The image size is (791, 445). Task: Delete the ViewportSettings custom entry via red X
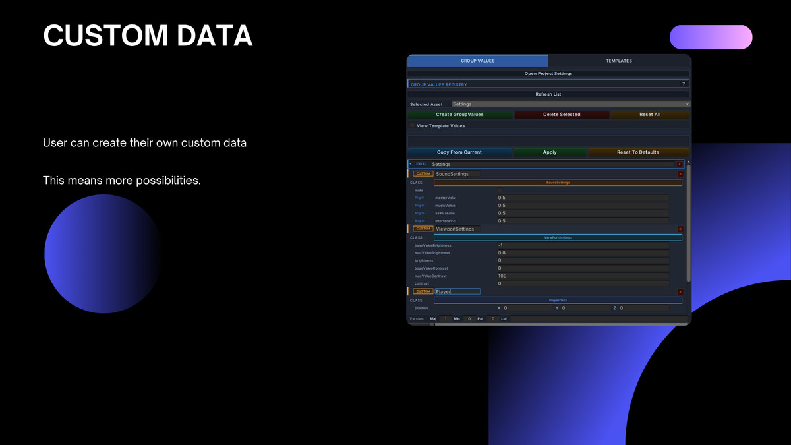680,229
